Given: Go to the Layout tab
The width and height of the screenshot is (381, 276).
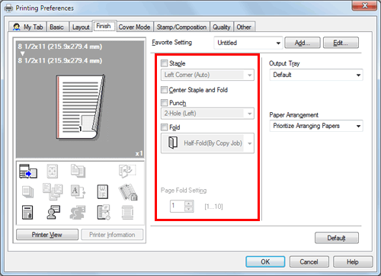Looking at the screenshot, I should click(x=81, y=27).
